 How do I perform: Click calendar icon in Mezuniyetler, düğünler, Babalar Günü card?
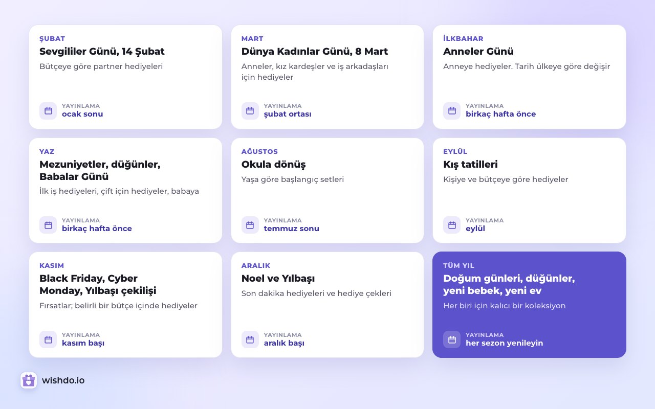(x=48, y=225)
